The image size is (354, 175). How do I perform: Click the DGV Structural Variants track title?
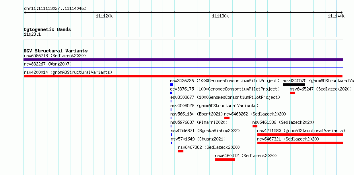56,51
